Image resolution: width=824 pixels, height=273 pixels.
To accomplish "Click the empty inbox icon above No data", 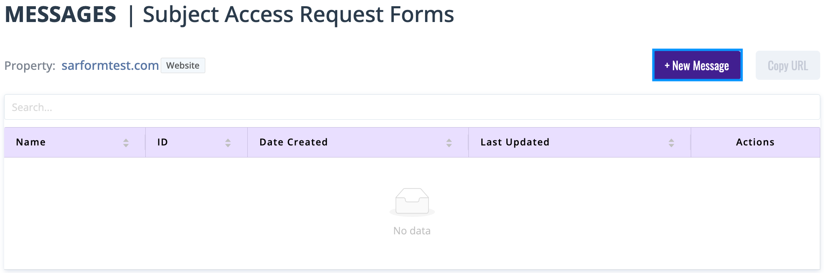I will [412, 201].
